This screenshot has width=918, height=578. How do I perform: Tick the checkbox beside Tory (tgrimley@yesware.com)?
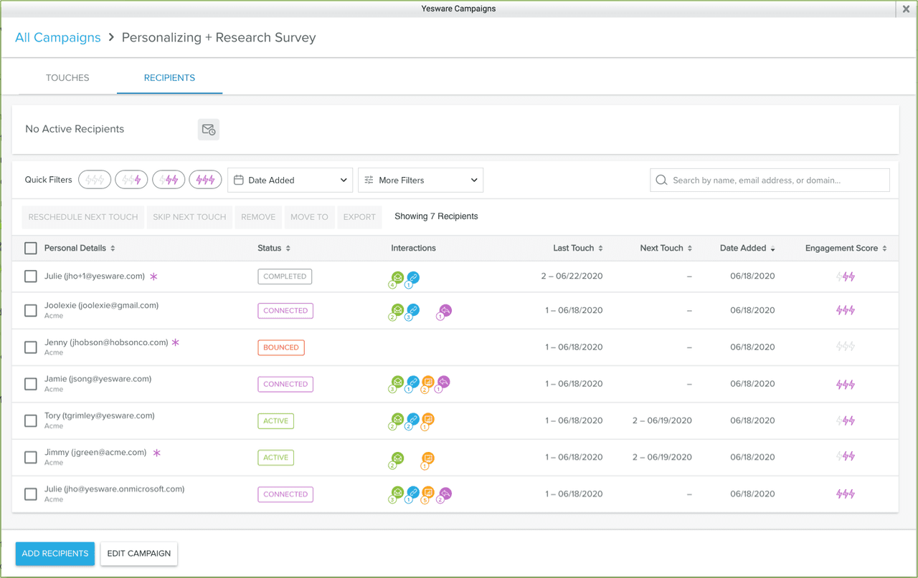tap(31, 420)
